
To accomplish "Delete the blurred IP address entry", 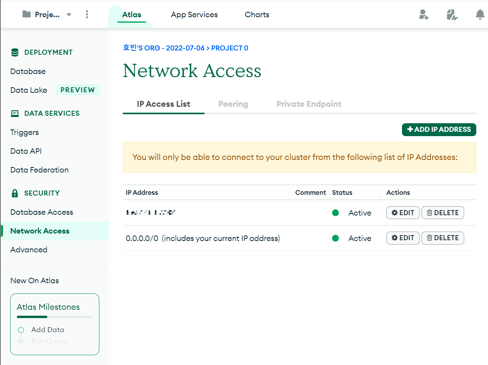I will pos(443,213).
